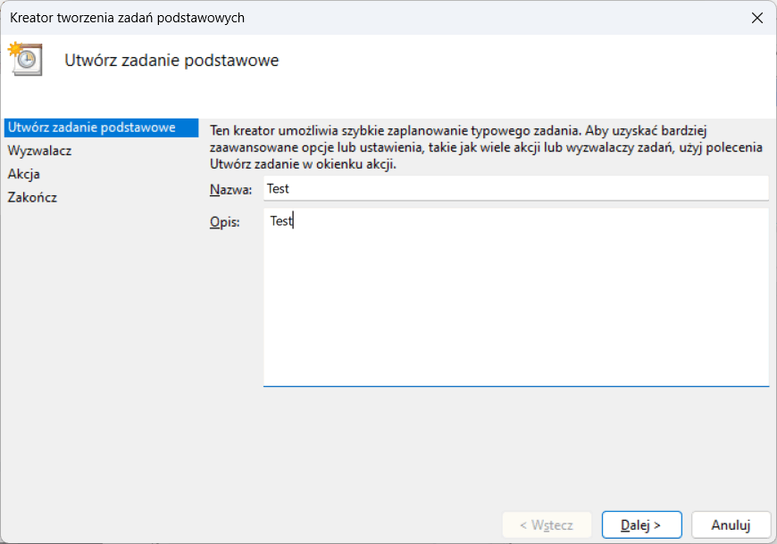777x544 pixels.
Task: Select the Utwórz zadanie podstawowe sidebar step
Action: (91, 128)
